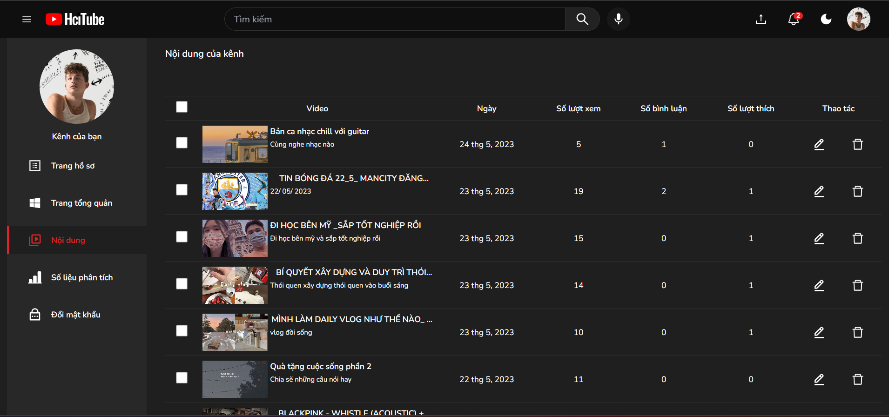
Task: Open ĐI HỌC BÊN MỸ video thumbnail
Action: pos(235,238)
